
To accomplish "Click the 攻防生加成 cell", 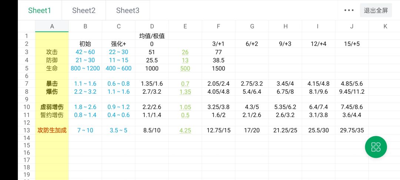I will [52, 130].
